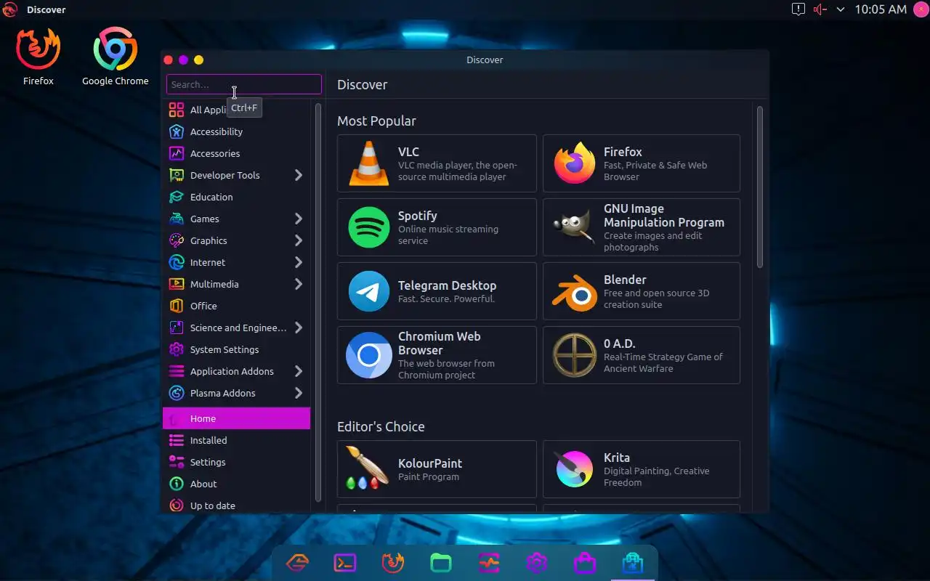Open the KolourPaint card title
This screenshot has width=930, height=581.
tap(430, 463)
